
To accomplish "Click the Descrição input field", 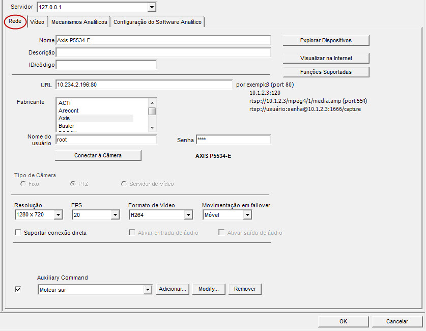I will tap(163, 52).
